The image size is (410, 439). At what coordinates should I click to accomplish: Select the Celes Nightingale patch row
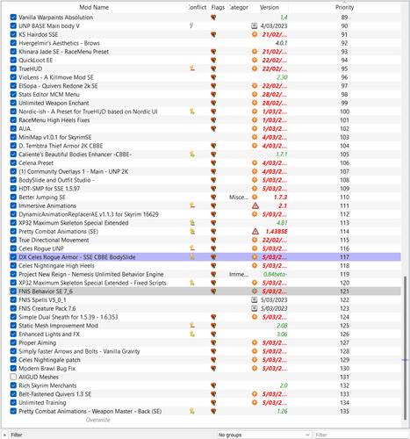[x=205, y=360]
